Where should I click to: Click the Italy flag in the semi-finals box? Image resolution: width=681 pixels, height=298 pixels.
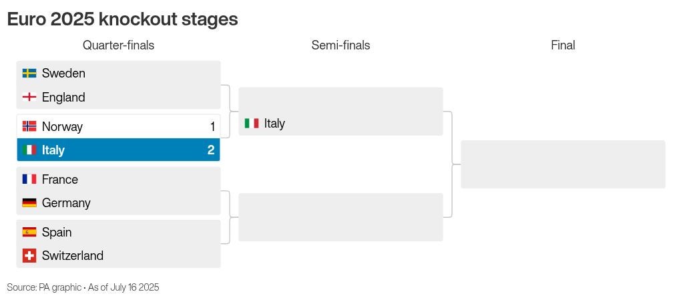[252, 124]
